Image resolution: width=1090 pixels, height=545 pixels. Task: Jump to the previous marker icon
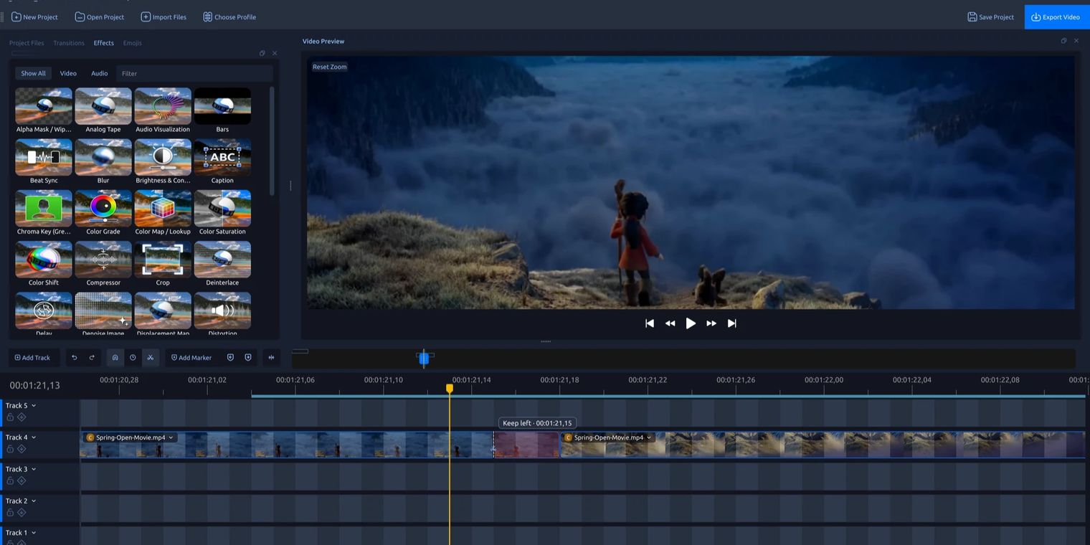230,357
